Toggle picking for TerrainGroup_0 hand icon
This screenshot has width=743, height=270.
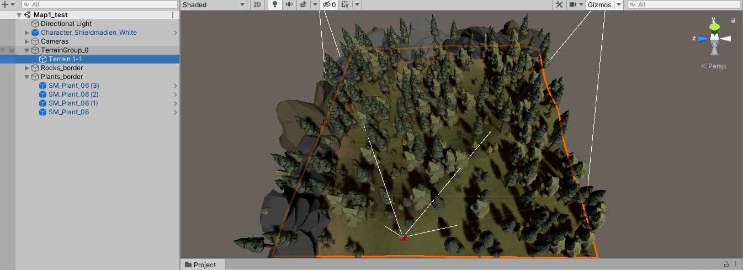[11, 50]
